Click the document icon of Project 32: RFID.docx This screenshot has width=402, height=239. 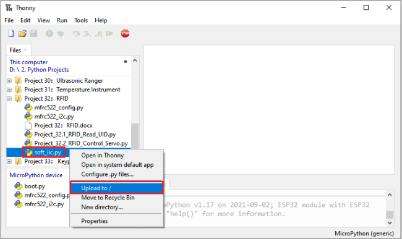[x=28, y=125]
